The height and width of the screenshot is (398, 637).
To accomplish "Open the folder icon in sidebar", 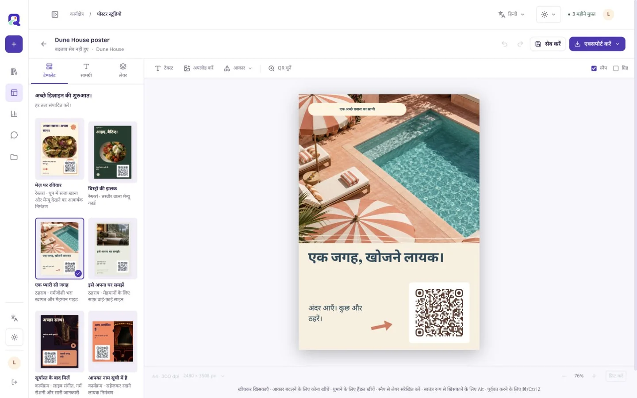I will [x=14, y=157].
